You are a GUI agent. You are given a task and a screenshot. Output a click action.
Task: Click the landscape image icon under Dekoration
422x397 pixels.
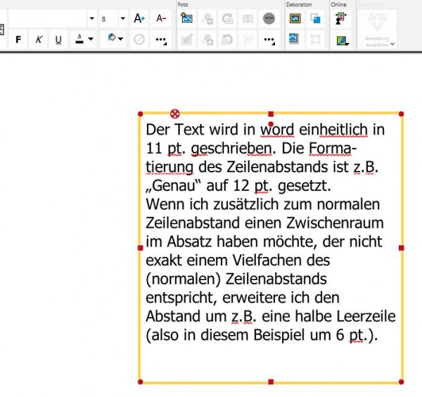click(x=295, y=39)
